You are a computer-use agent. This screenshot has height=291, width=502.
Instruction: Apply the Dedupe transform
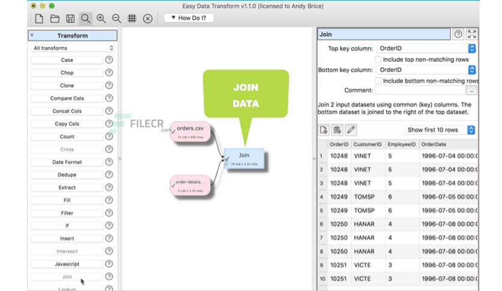tap(67, 175)
